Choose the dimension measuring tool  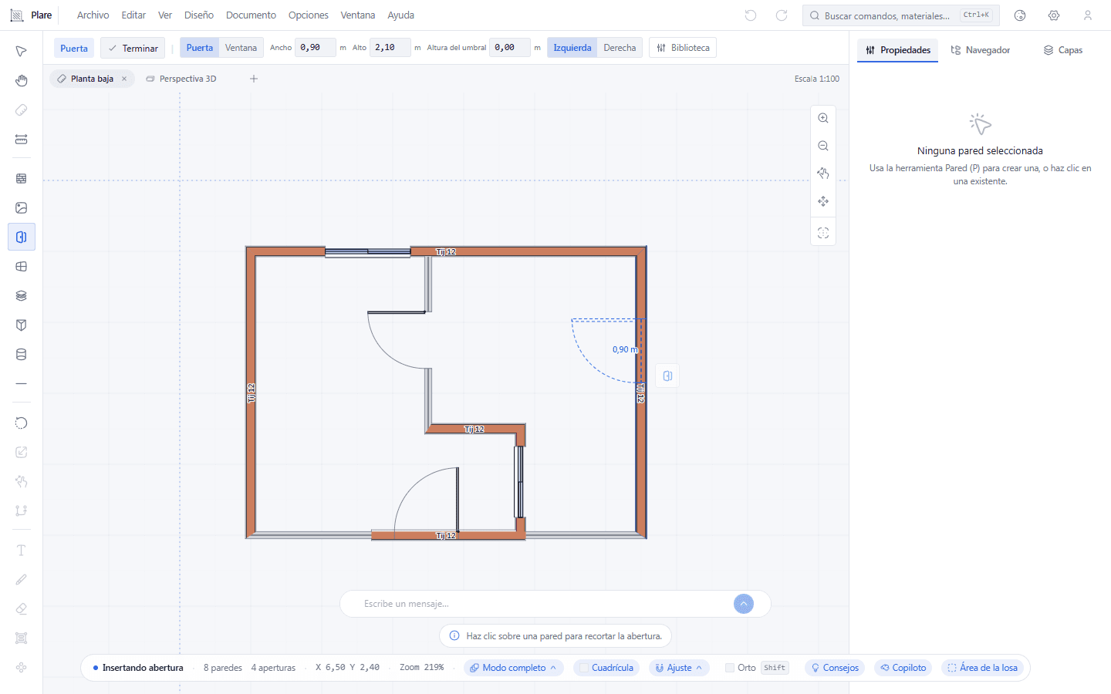22,140
